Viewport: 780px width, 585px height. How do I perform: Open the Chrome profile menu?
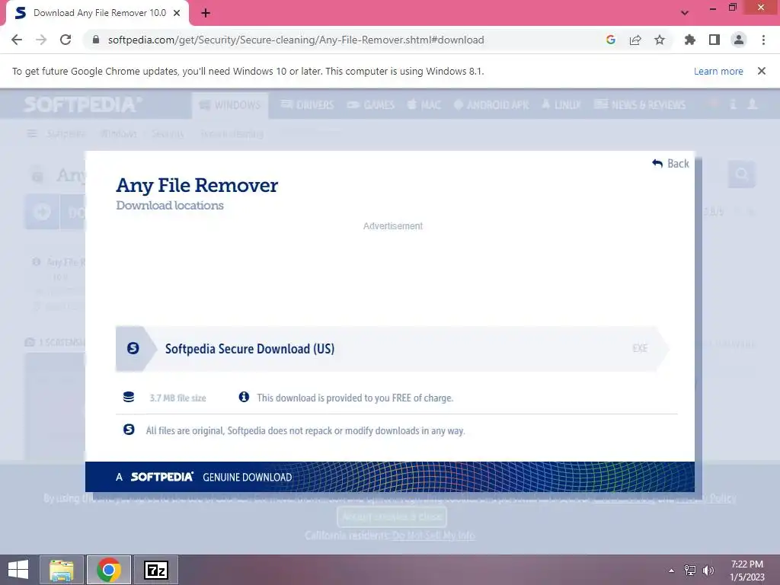[x=739, y=40]
